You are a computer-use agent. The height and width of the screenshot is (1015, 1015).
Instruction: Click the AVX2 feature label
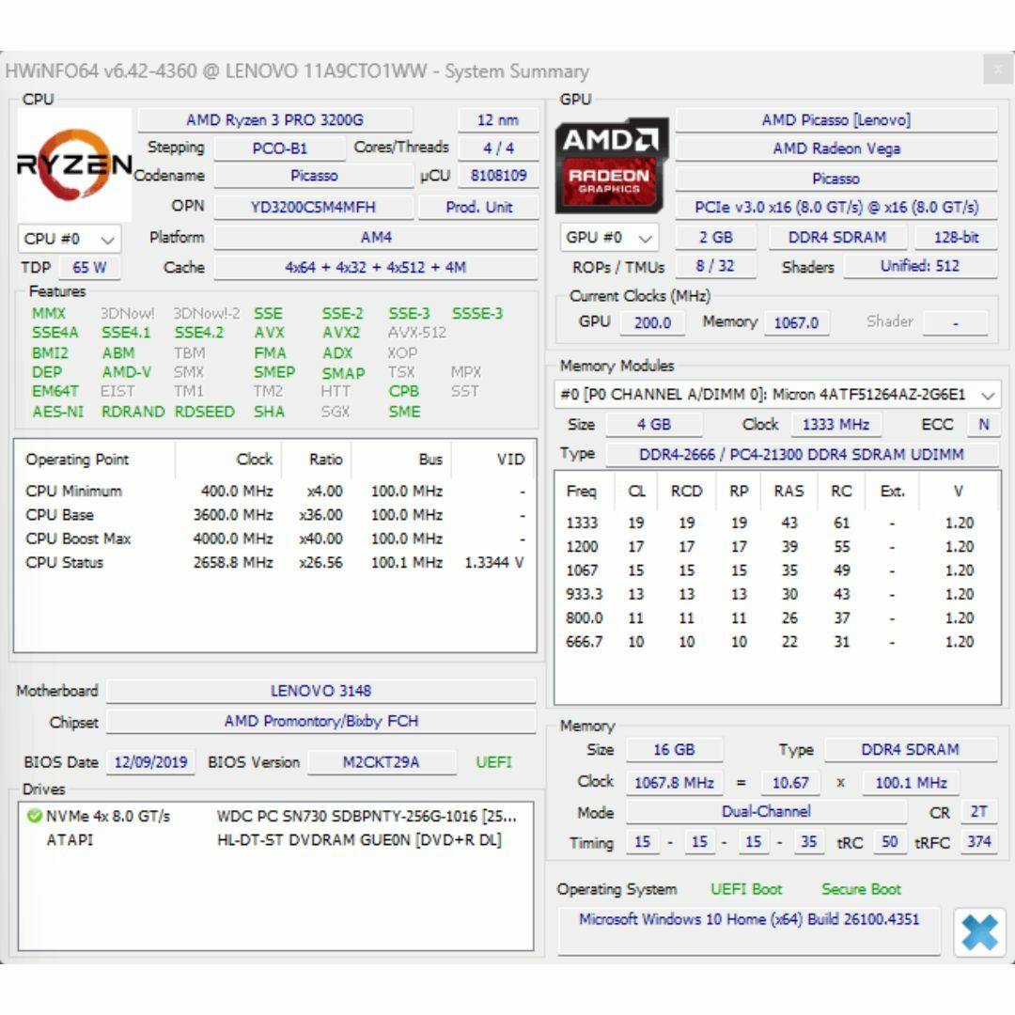[341, 333]
